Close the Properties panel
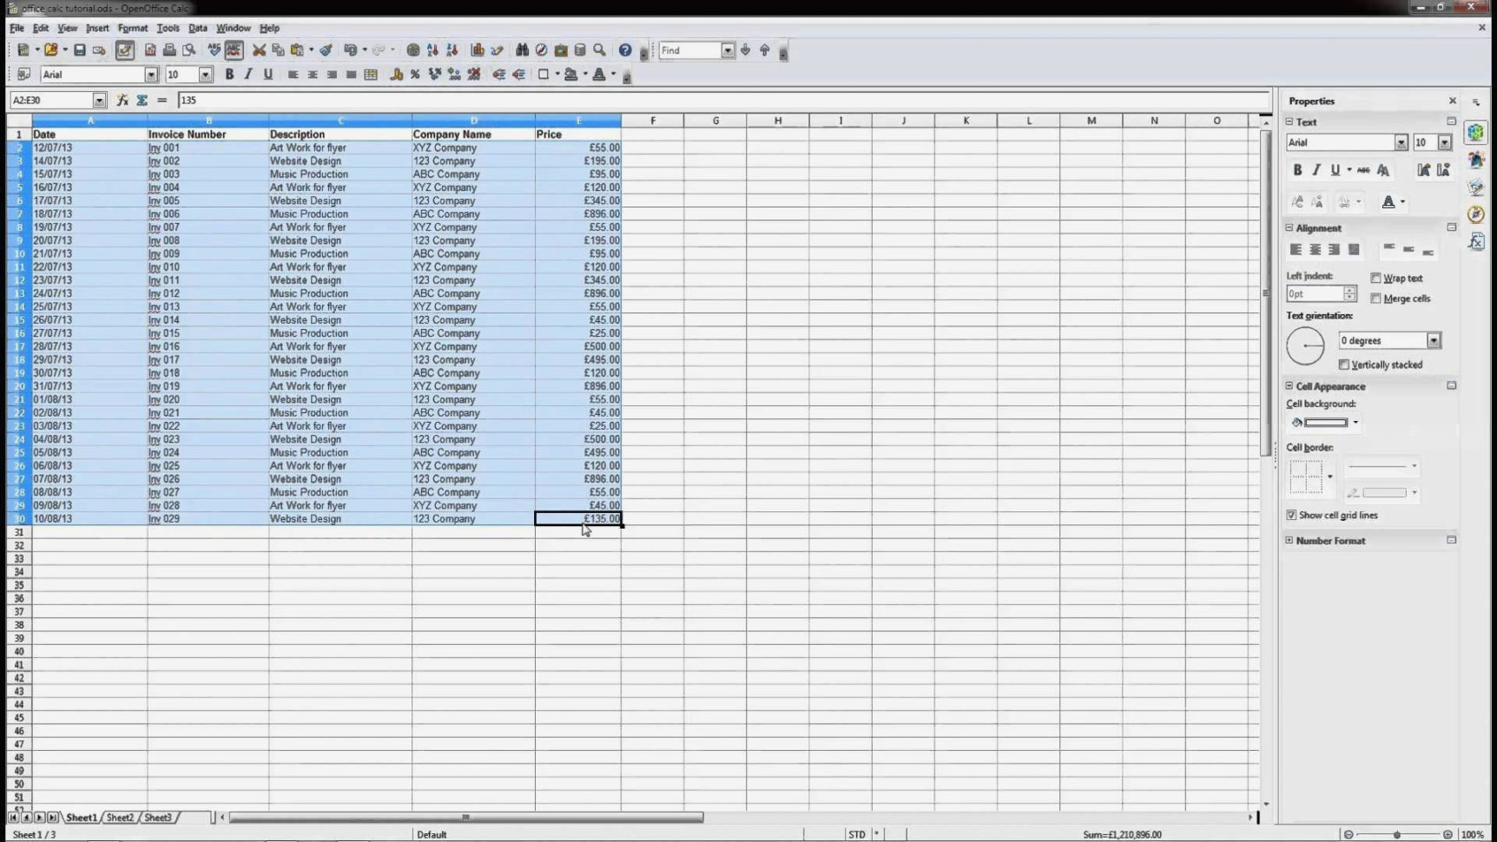Image resolution: width=1497 pixels, height=842 pixels. [1451, 101]
